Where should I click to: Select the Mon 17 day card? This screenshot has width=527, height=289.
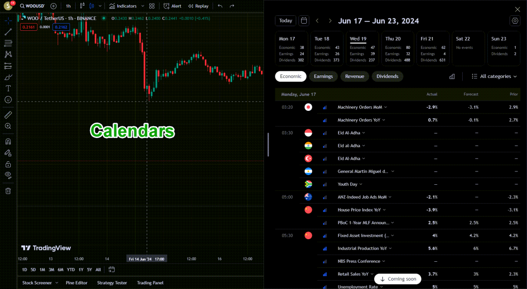click(291, 49)
